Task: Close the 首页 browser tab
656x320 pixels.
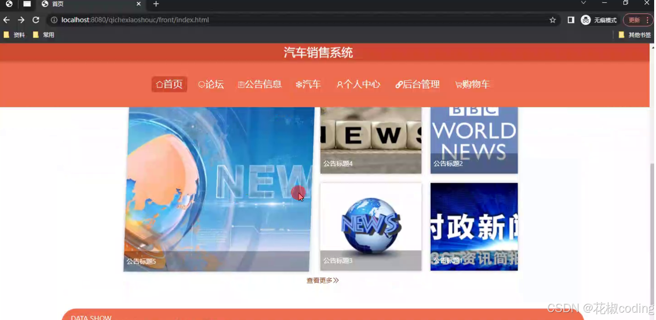Action: [139, 4]
